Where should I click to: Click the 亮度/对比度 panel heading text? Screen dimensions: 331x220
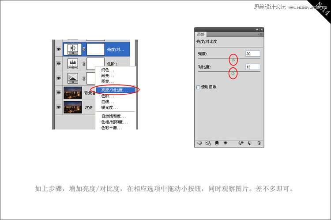[207, 41]
